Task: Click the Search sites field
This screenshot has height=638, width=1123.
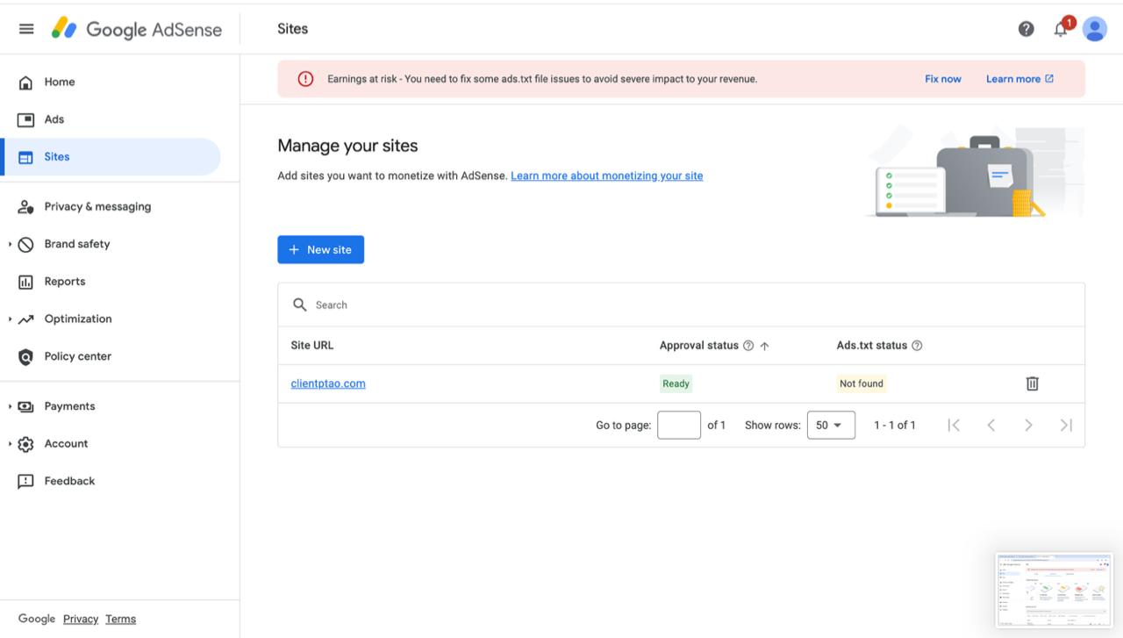Action: [681, 305]
